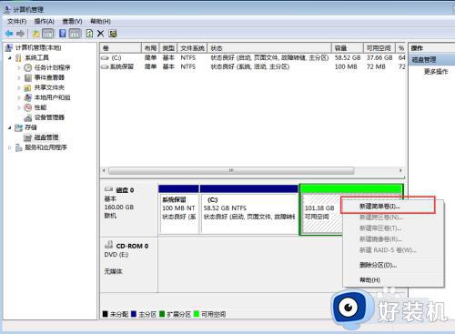Select the 计算机管理(本地) root node

click(x=38, y=47)
